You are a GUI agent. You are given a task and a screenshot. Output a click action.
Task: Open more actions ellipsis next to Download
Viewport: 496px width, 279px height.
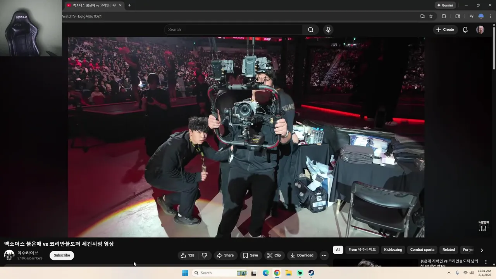pos(324,255)
